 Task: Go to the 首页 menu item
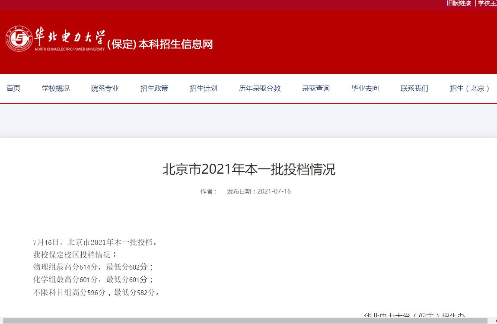click(13, 89)
